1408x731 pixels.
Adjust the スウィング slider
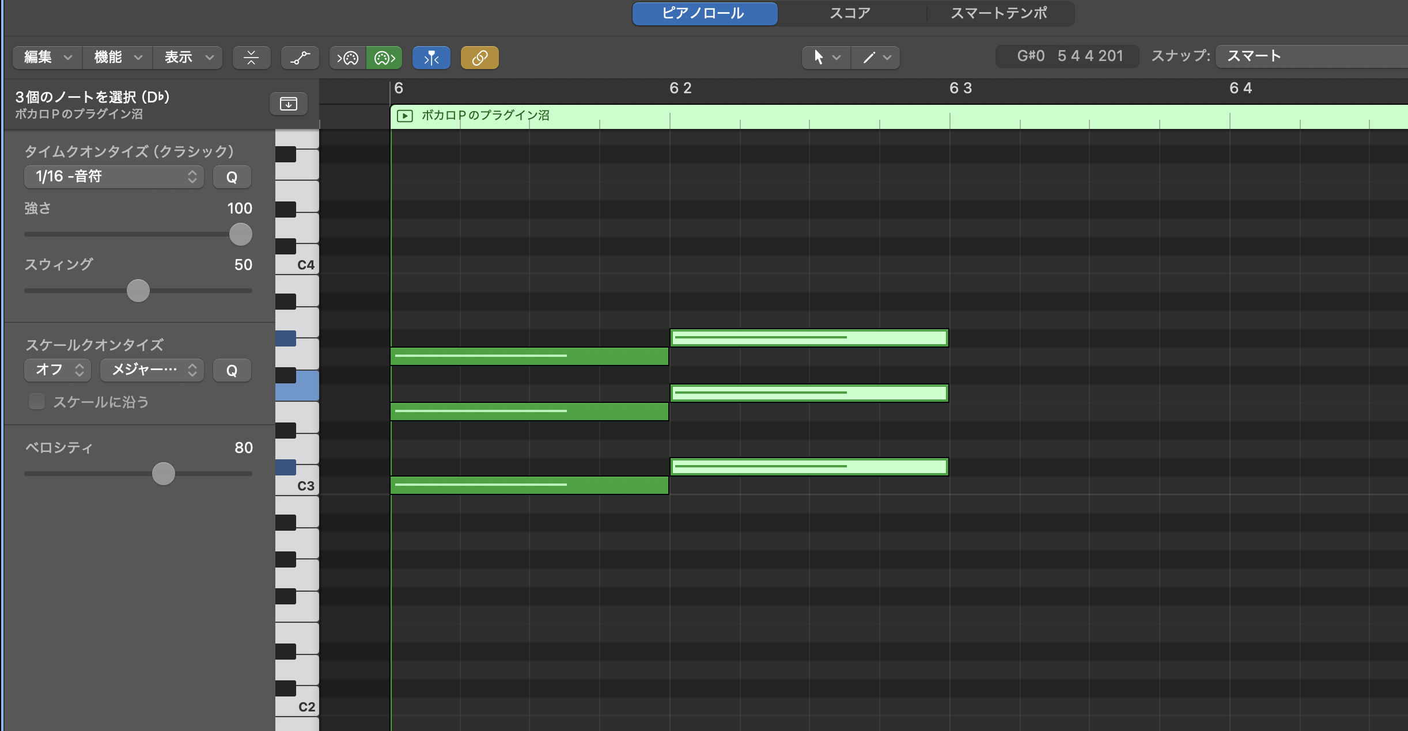pos(138,291)
